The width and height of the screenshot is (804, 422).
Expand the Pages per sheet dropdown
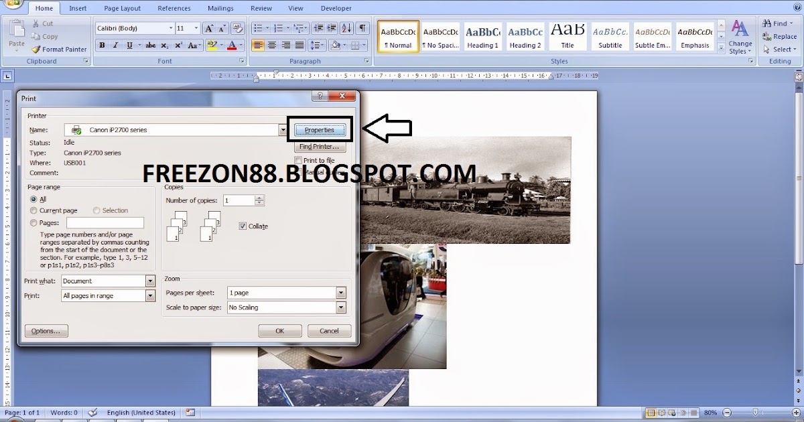tap(341, 293)
